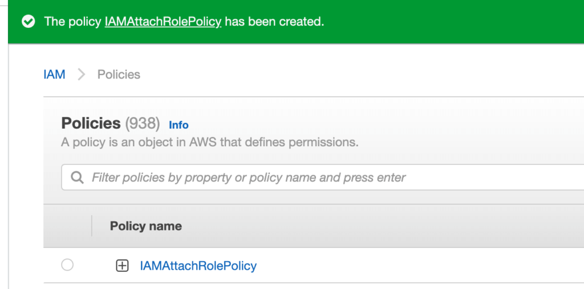
Task: Select the Policies breadcrumb item
Action: pyautogui.click(x=119, y=75)
